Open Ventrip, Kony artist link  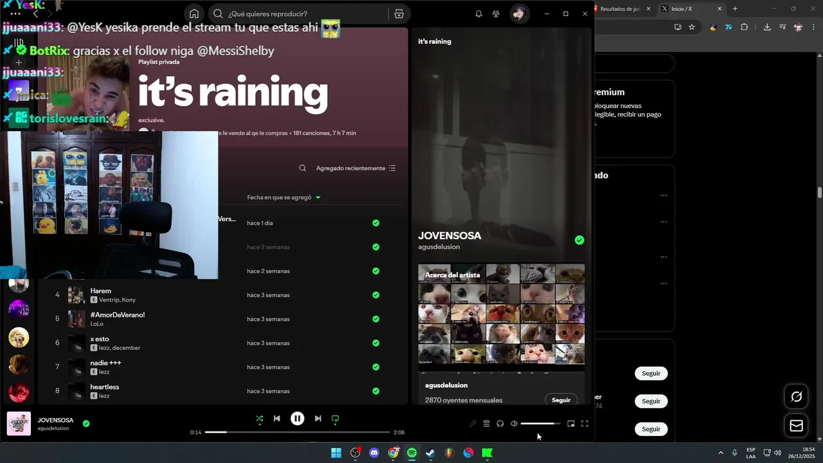pyautogui.click(x=117, y=300)
